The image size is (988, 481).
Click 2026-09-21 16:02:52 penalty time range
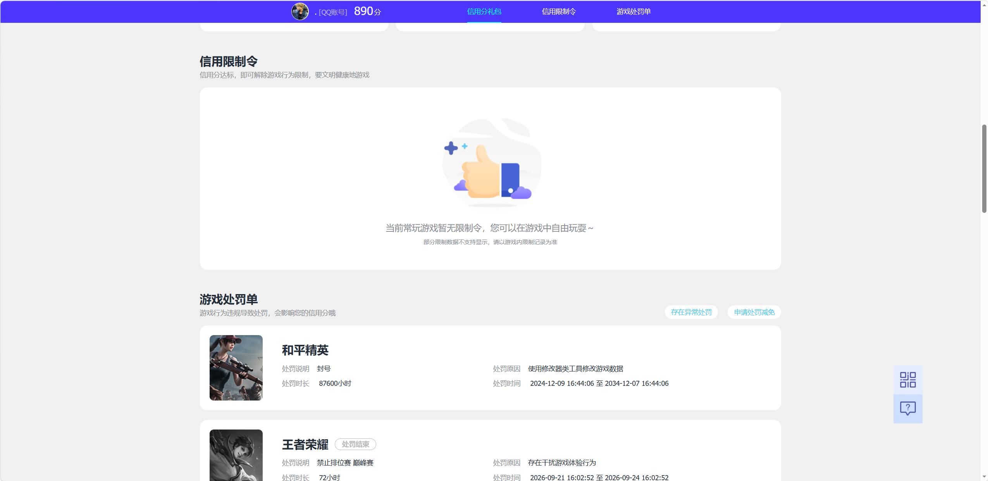point(599,478)
